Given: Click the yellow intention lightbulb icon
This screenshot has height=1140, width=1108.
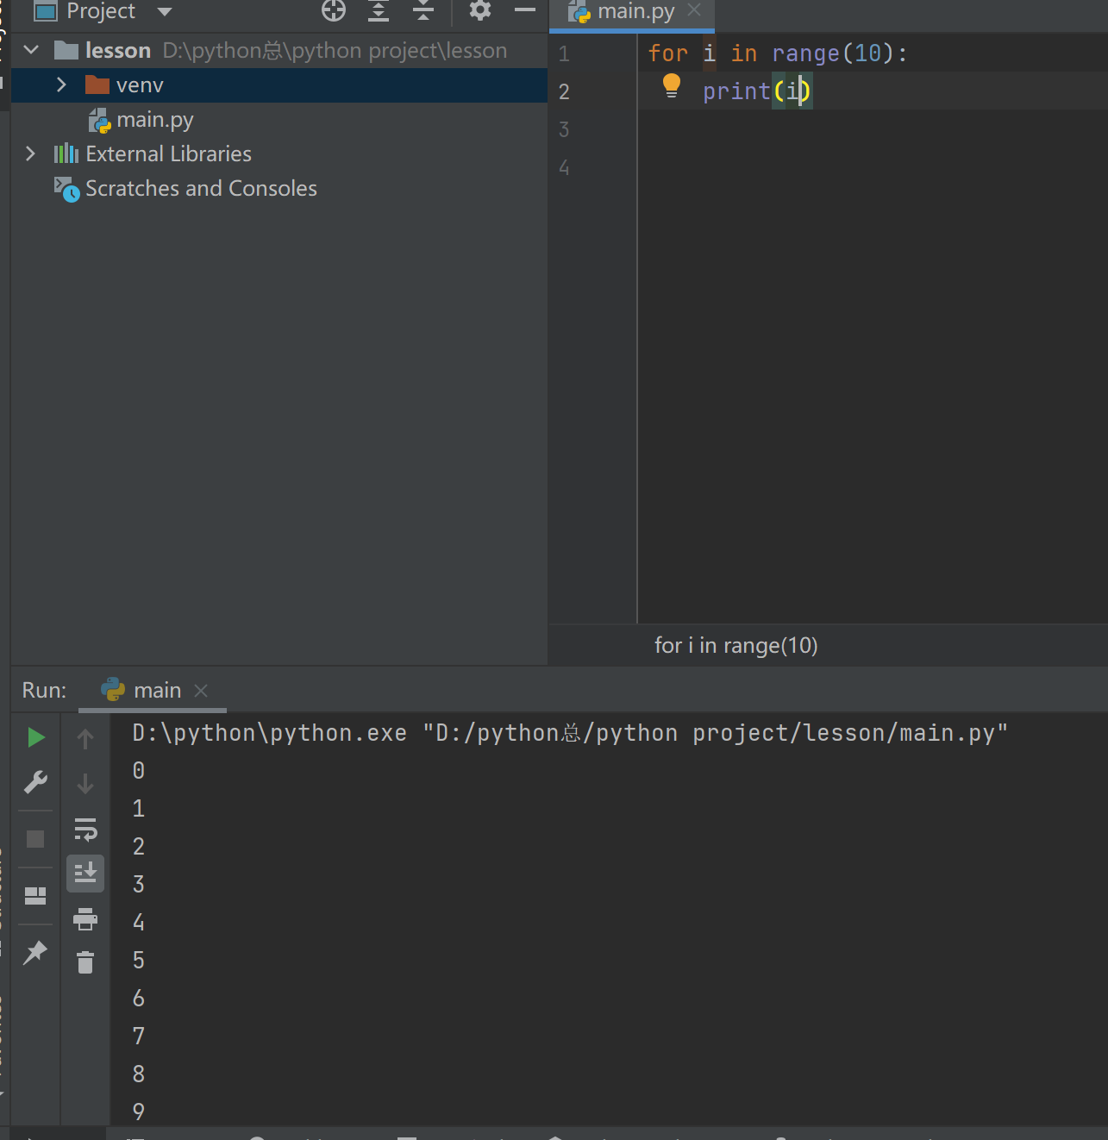Looking at the screenshot, I should [672, 86].
